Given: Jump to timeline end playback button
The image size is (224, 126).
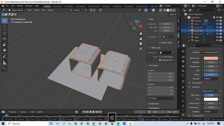Looking at the screenshot, I should tap(100, 112).
